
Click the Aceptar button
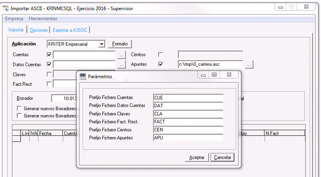pyautogui.click(x=197, y=157)
